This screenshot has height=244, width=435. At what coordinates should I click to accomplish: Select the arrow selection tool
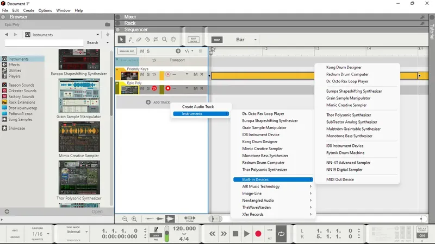121,40
